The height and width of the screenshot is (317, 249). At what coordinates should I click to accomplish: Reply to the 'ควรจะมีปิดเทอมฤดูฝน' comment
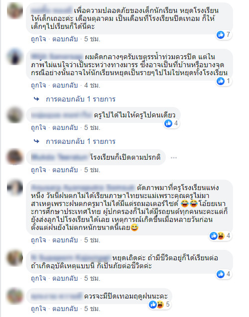pos(65,309)
